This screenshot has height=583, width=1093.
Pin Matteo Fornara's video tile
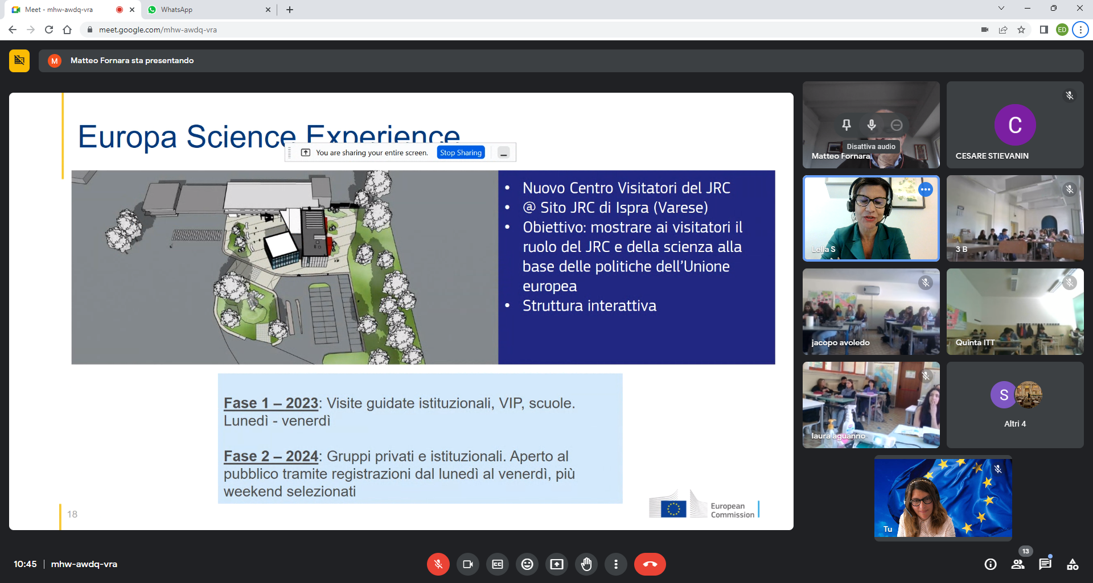pos(847,125)
